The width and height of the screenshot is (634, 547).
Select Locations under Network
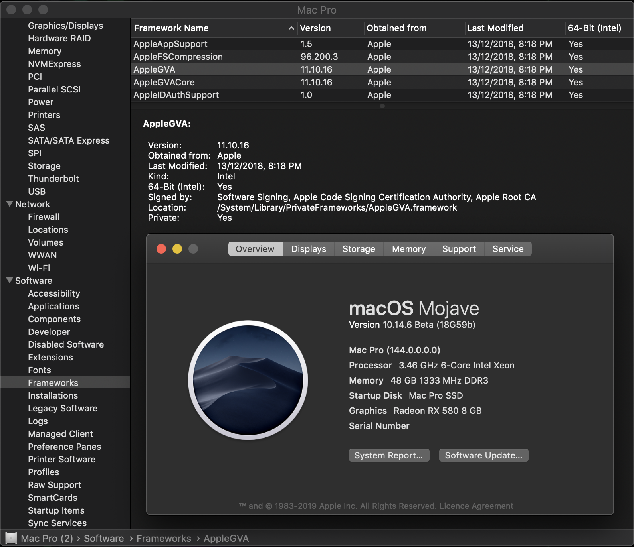pos(48,230)
